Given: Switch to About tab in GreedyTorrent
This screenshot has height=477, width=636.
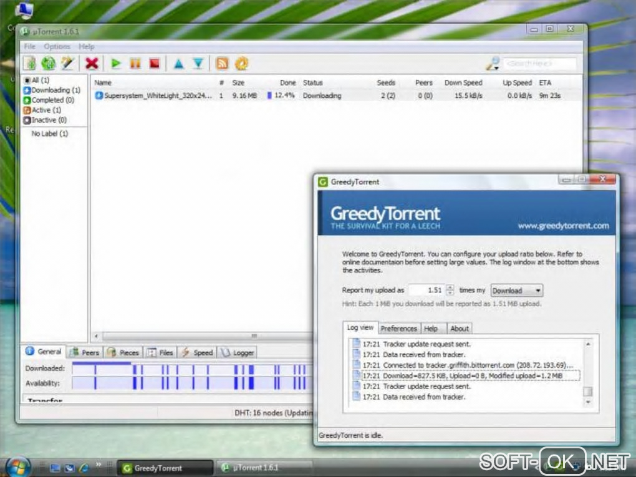Looking at the screenshot, I should (x=459, y=329).
